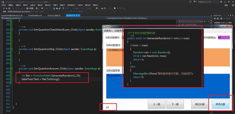Click code line 404 GenerateRandom call
This screenshot has width=235, height=114.
(51, 75)
